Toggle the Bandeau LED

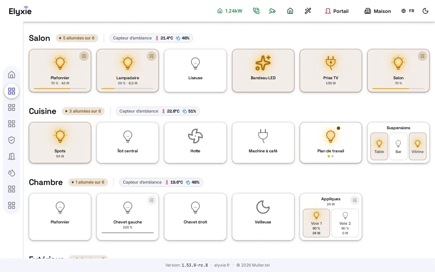pos(263,71)
